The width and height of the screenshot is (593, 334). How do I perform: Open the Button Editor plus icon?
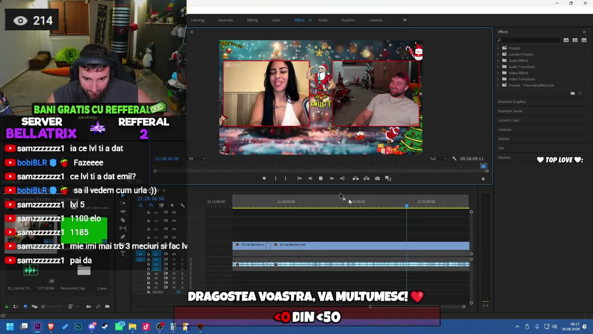(x=483, y=179)
